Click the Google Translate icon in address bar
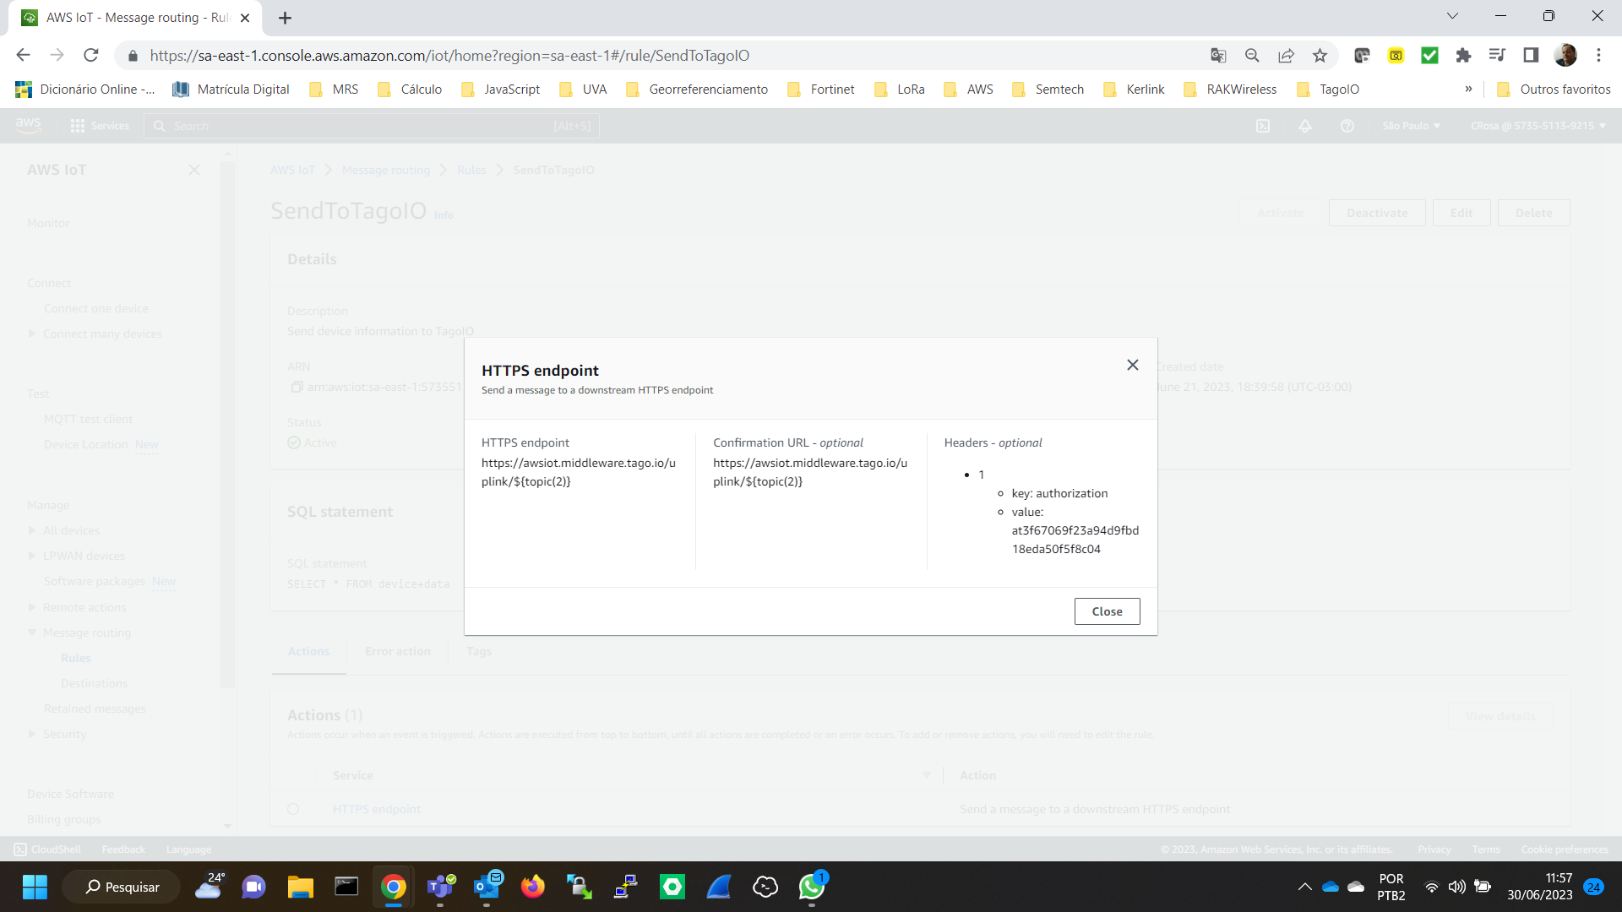1622x912 pixels. click(x=1218, y=56)
